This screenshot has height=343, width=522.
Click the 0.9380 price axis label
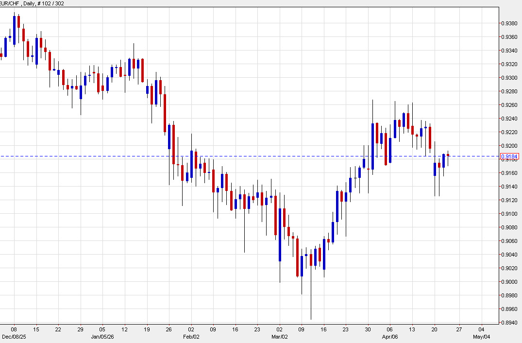pos(509,22)
